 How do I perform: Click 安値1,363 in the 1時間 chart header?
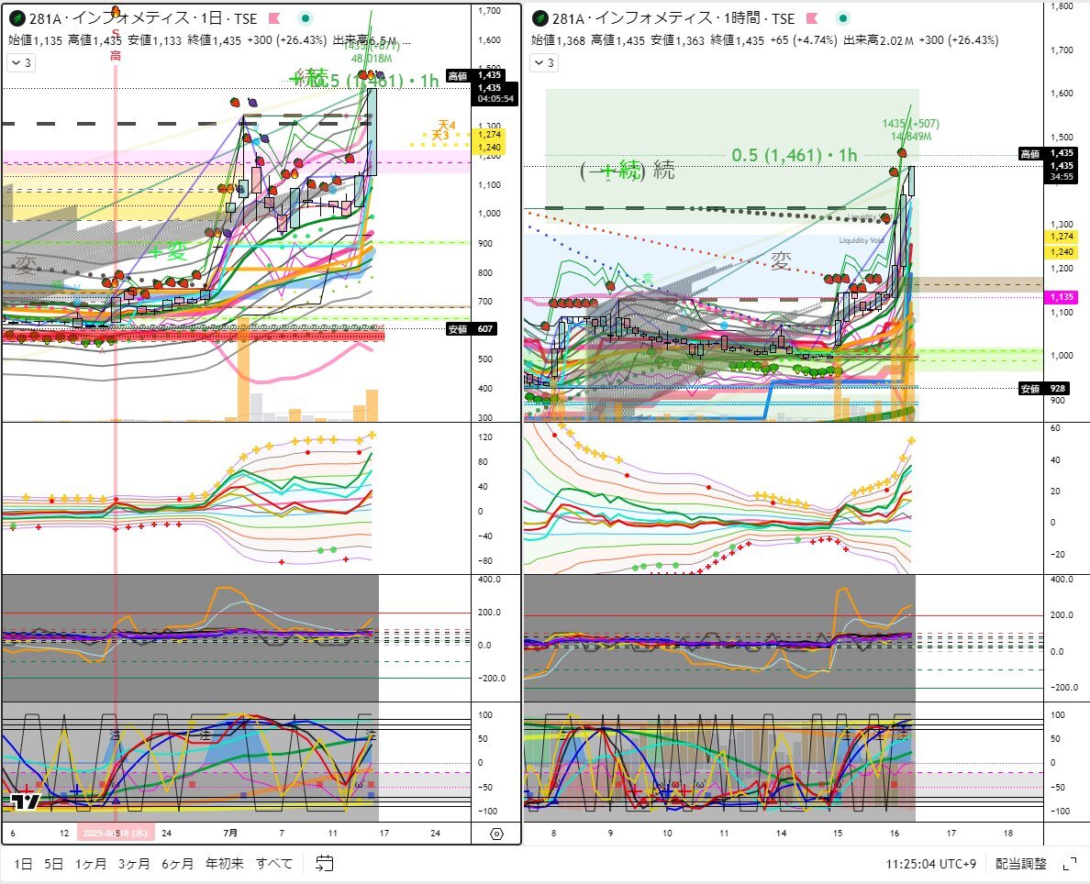click(678, 40)
